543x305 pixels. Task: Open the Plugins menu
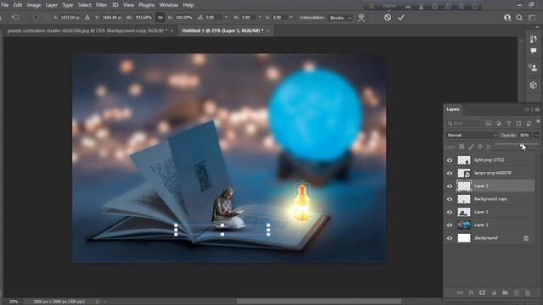pos(147,5)
